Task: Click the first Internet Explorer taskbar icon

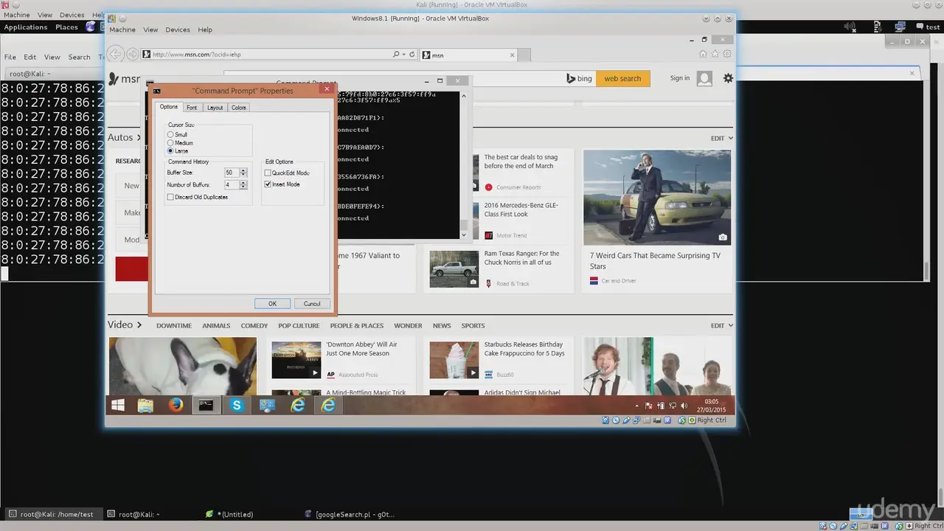Action: [298, 405]
